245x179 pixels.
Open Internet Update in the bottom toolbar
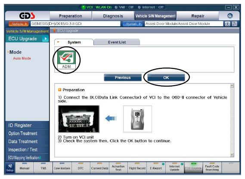[x=174, y=168]
